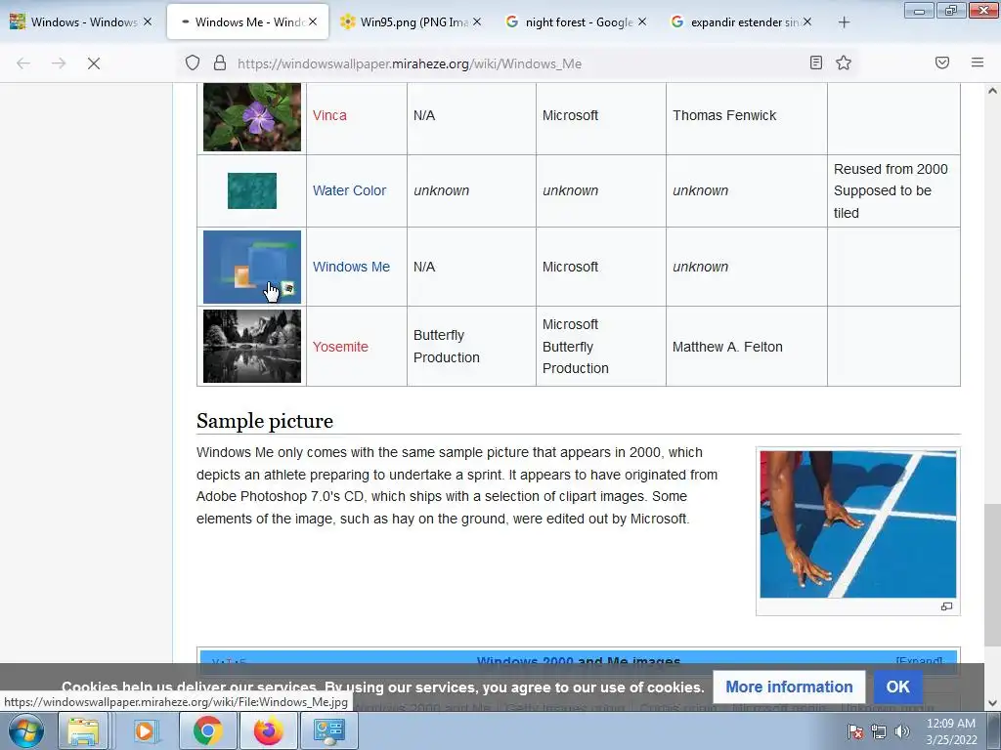Open the network tray icon
Viewport: 1001px width, 750px height.
point(879,731)
